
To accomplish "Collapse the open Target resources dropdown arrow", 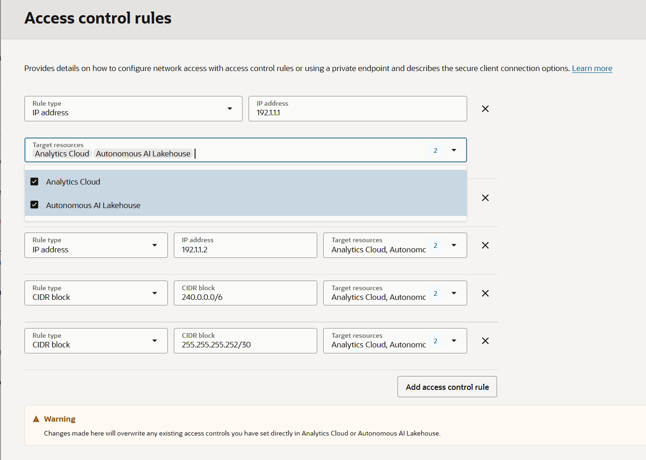I will point(454,150).
